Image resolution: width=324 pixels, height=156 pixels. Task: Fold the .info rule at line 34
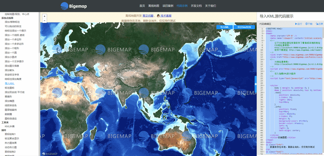264,107
